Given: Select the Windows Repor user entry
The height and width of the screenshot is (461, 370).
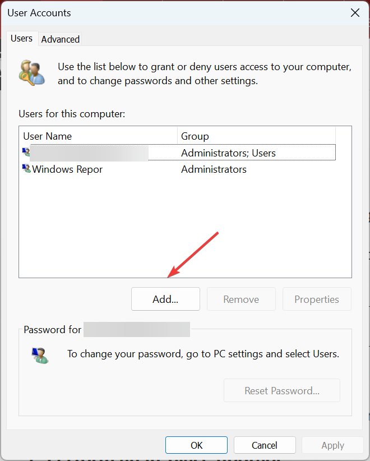Looking at the screenshot, I should pos(68,169).
